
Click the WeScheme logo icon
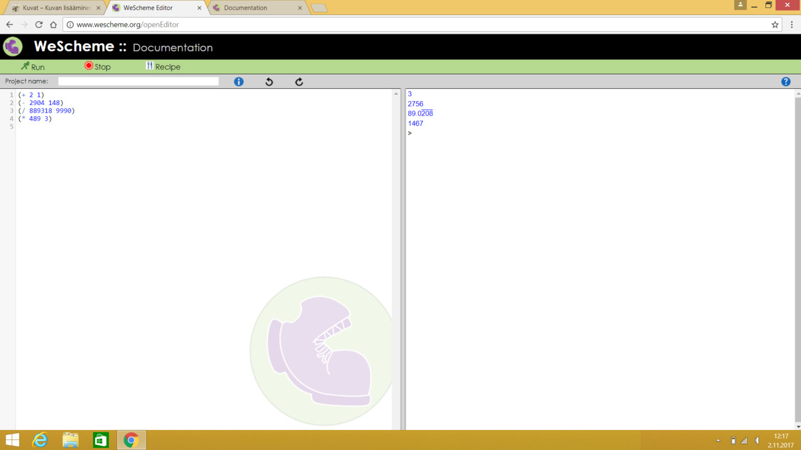[13, 47]
